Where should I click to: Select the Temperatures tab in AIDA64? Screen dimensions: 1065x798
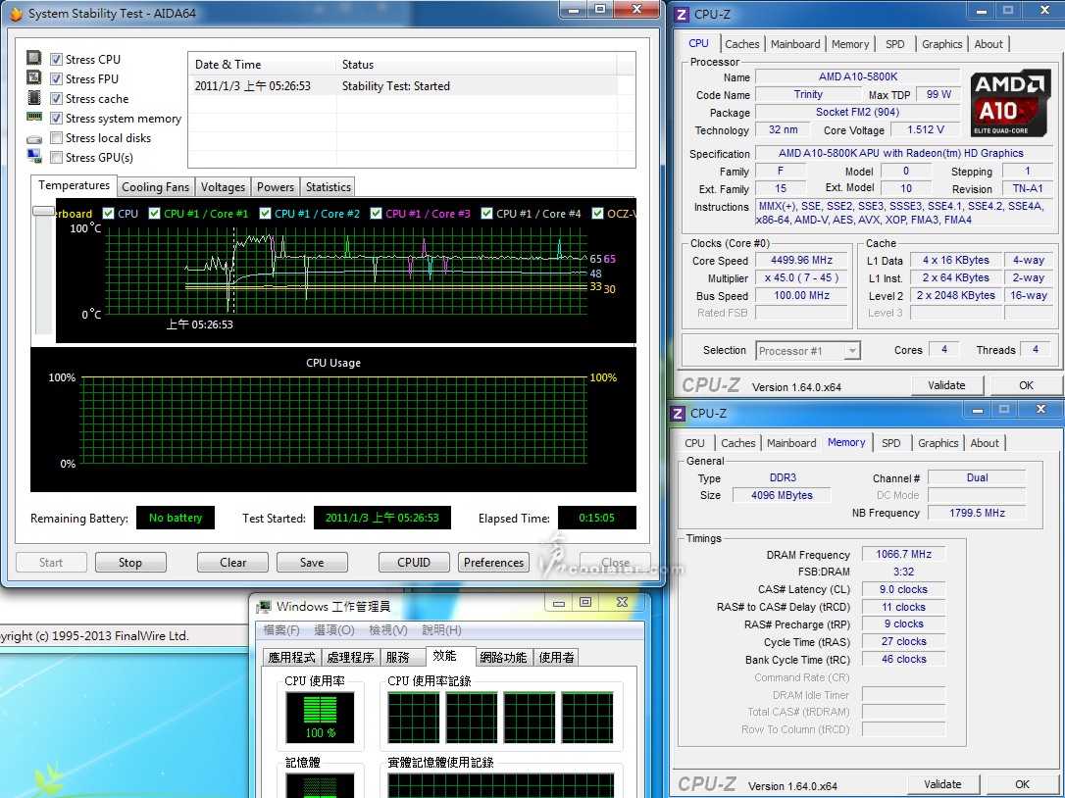point(74,185)
